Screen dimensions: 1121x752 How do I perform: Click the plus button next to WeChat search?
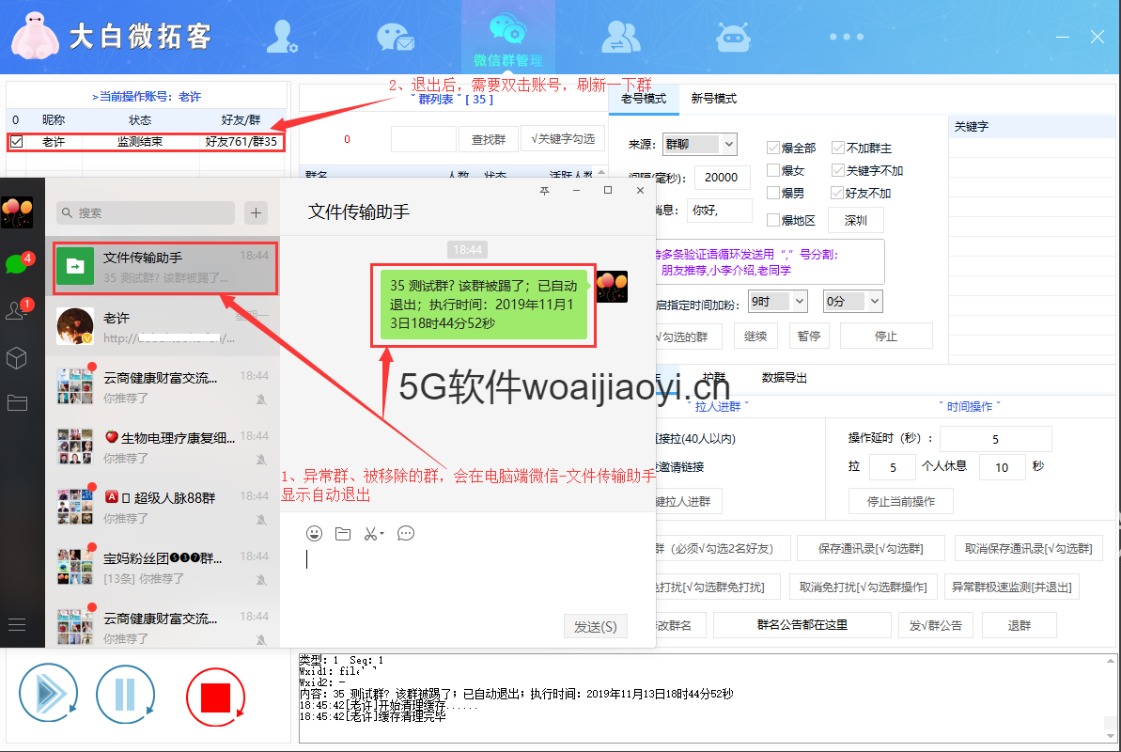click(x=256, y=212)
